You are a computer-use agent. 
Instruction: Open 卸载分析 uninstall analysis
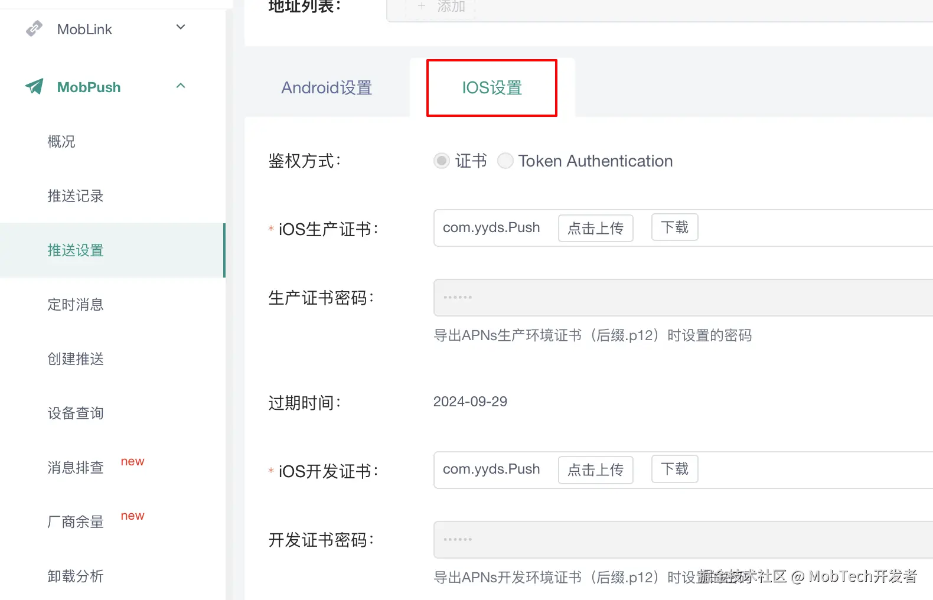click(76, 576)
